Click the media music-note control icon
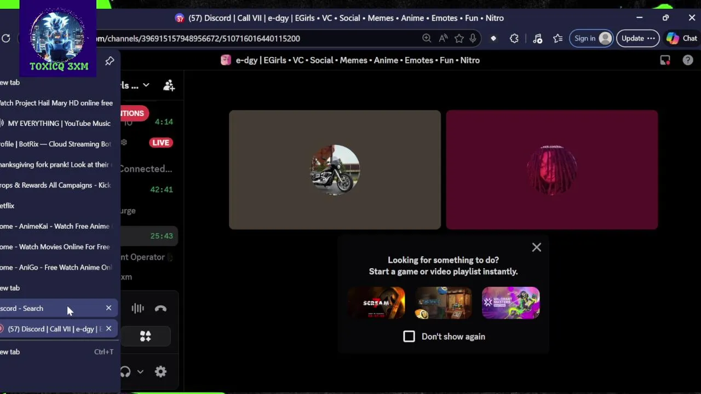 pos(537,38)
